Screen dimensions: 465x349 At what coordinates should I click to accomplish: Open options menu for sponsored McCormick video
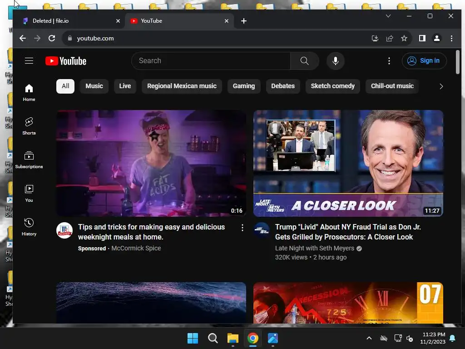click(x=242, y=228)
